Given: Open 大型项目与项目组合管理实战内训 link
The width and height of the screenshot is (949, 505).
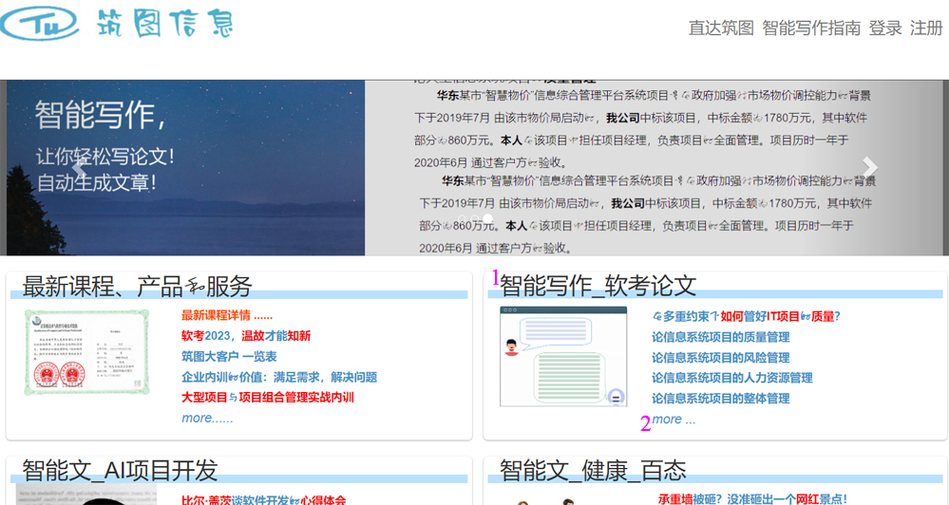Looking at the screenshot, I should pos(268,398).
